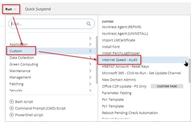Click the category list scrollbar
The image size is (191, 122).
click(x=97, y=60)
